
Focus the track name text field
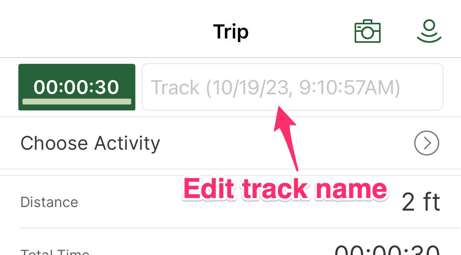(292, 87)
